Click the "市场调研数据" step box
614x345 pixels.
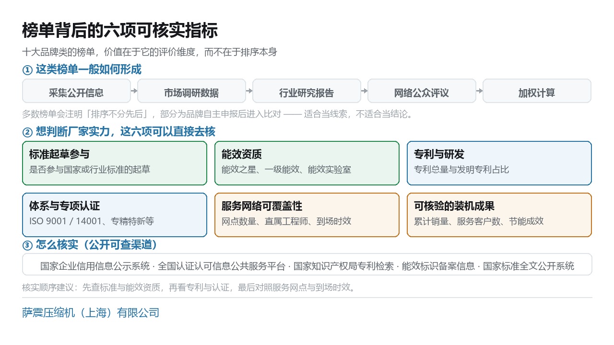click(x=191, y=91)
